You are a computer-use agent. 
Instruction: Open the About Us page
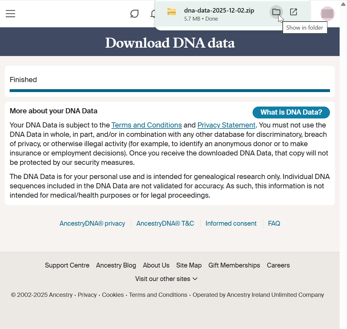(x=156, y=265)
